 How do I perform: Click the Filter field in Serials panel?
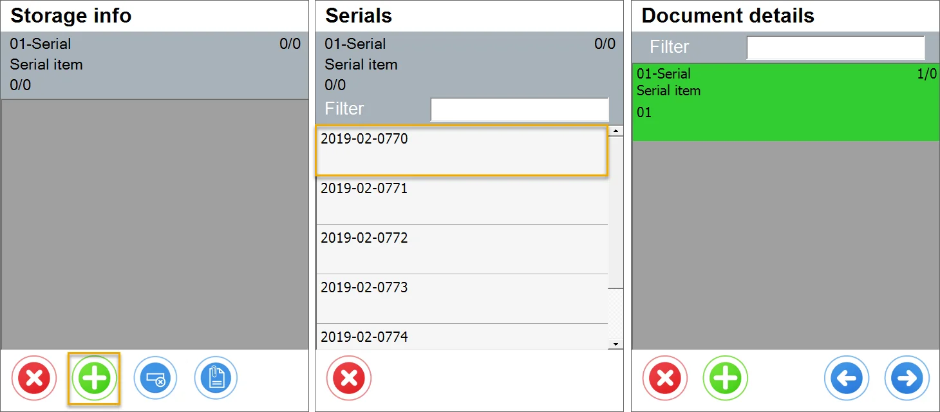pos(519,109)
